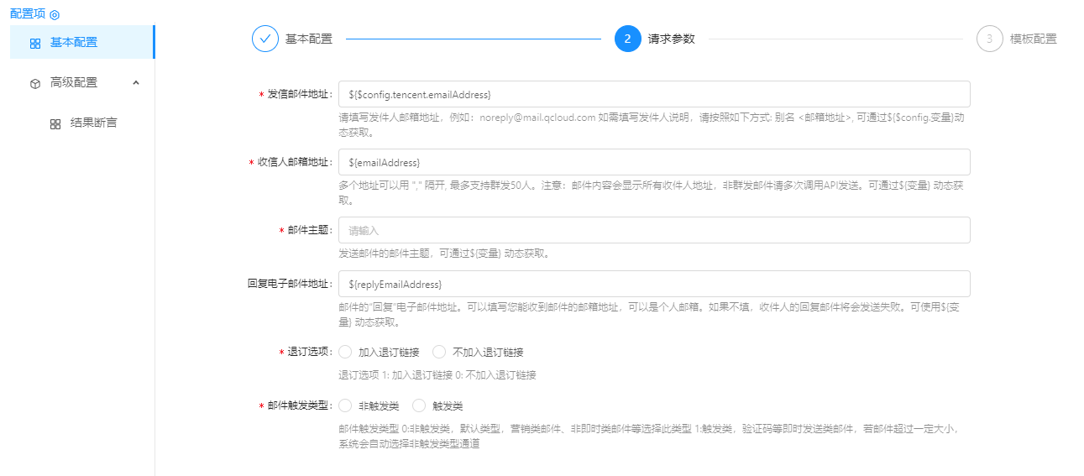Choose the 非触发类 radio button

[345, 405]
